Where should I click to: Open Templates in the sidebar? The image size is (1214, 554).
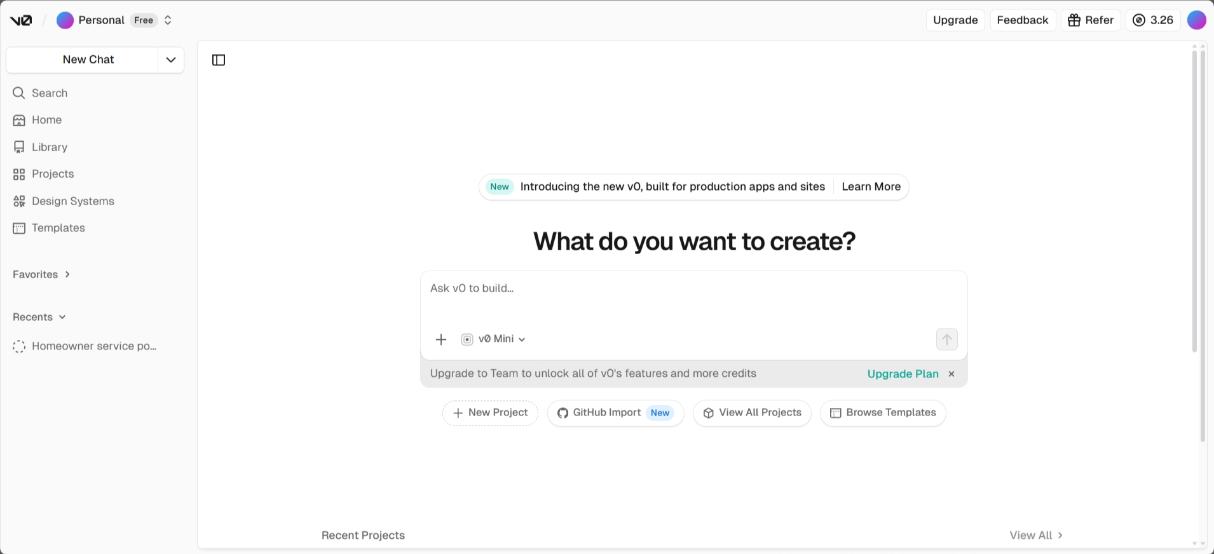coord(95,228)
